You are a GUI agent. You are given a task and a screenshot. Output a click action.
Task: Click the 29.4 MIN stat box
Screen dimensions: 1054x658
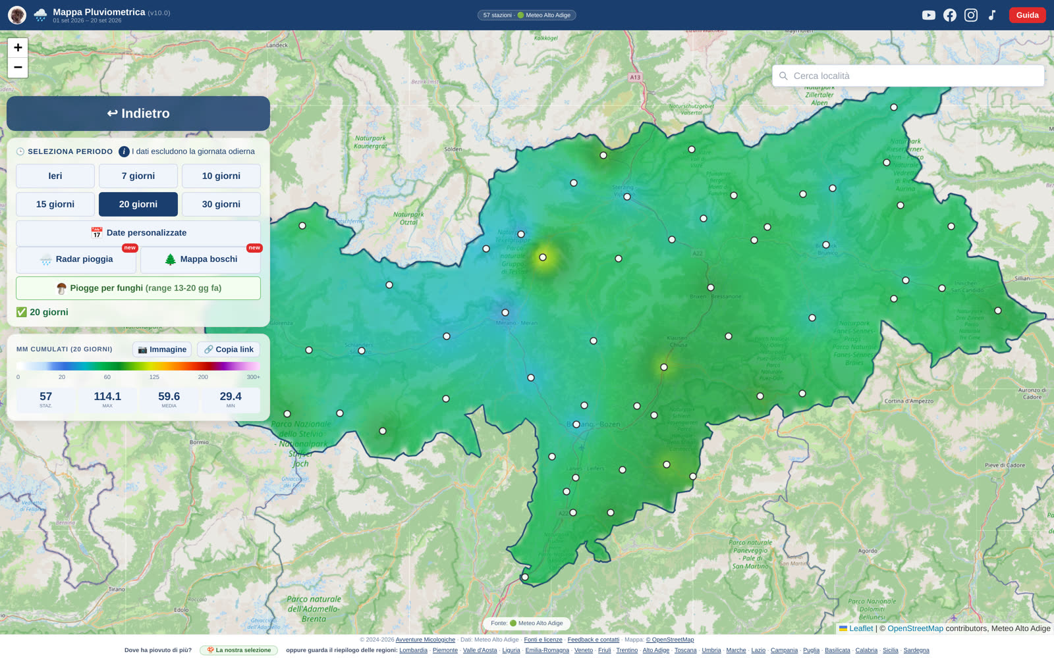click(231, 399)
